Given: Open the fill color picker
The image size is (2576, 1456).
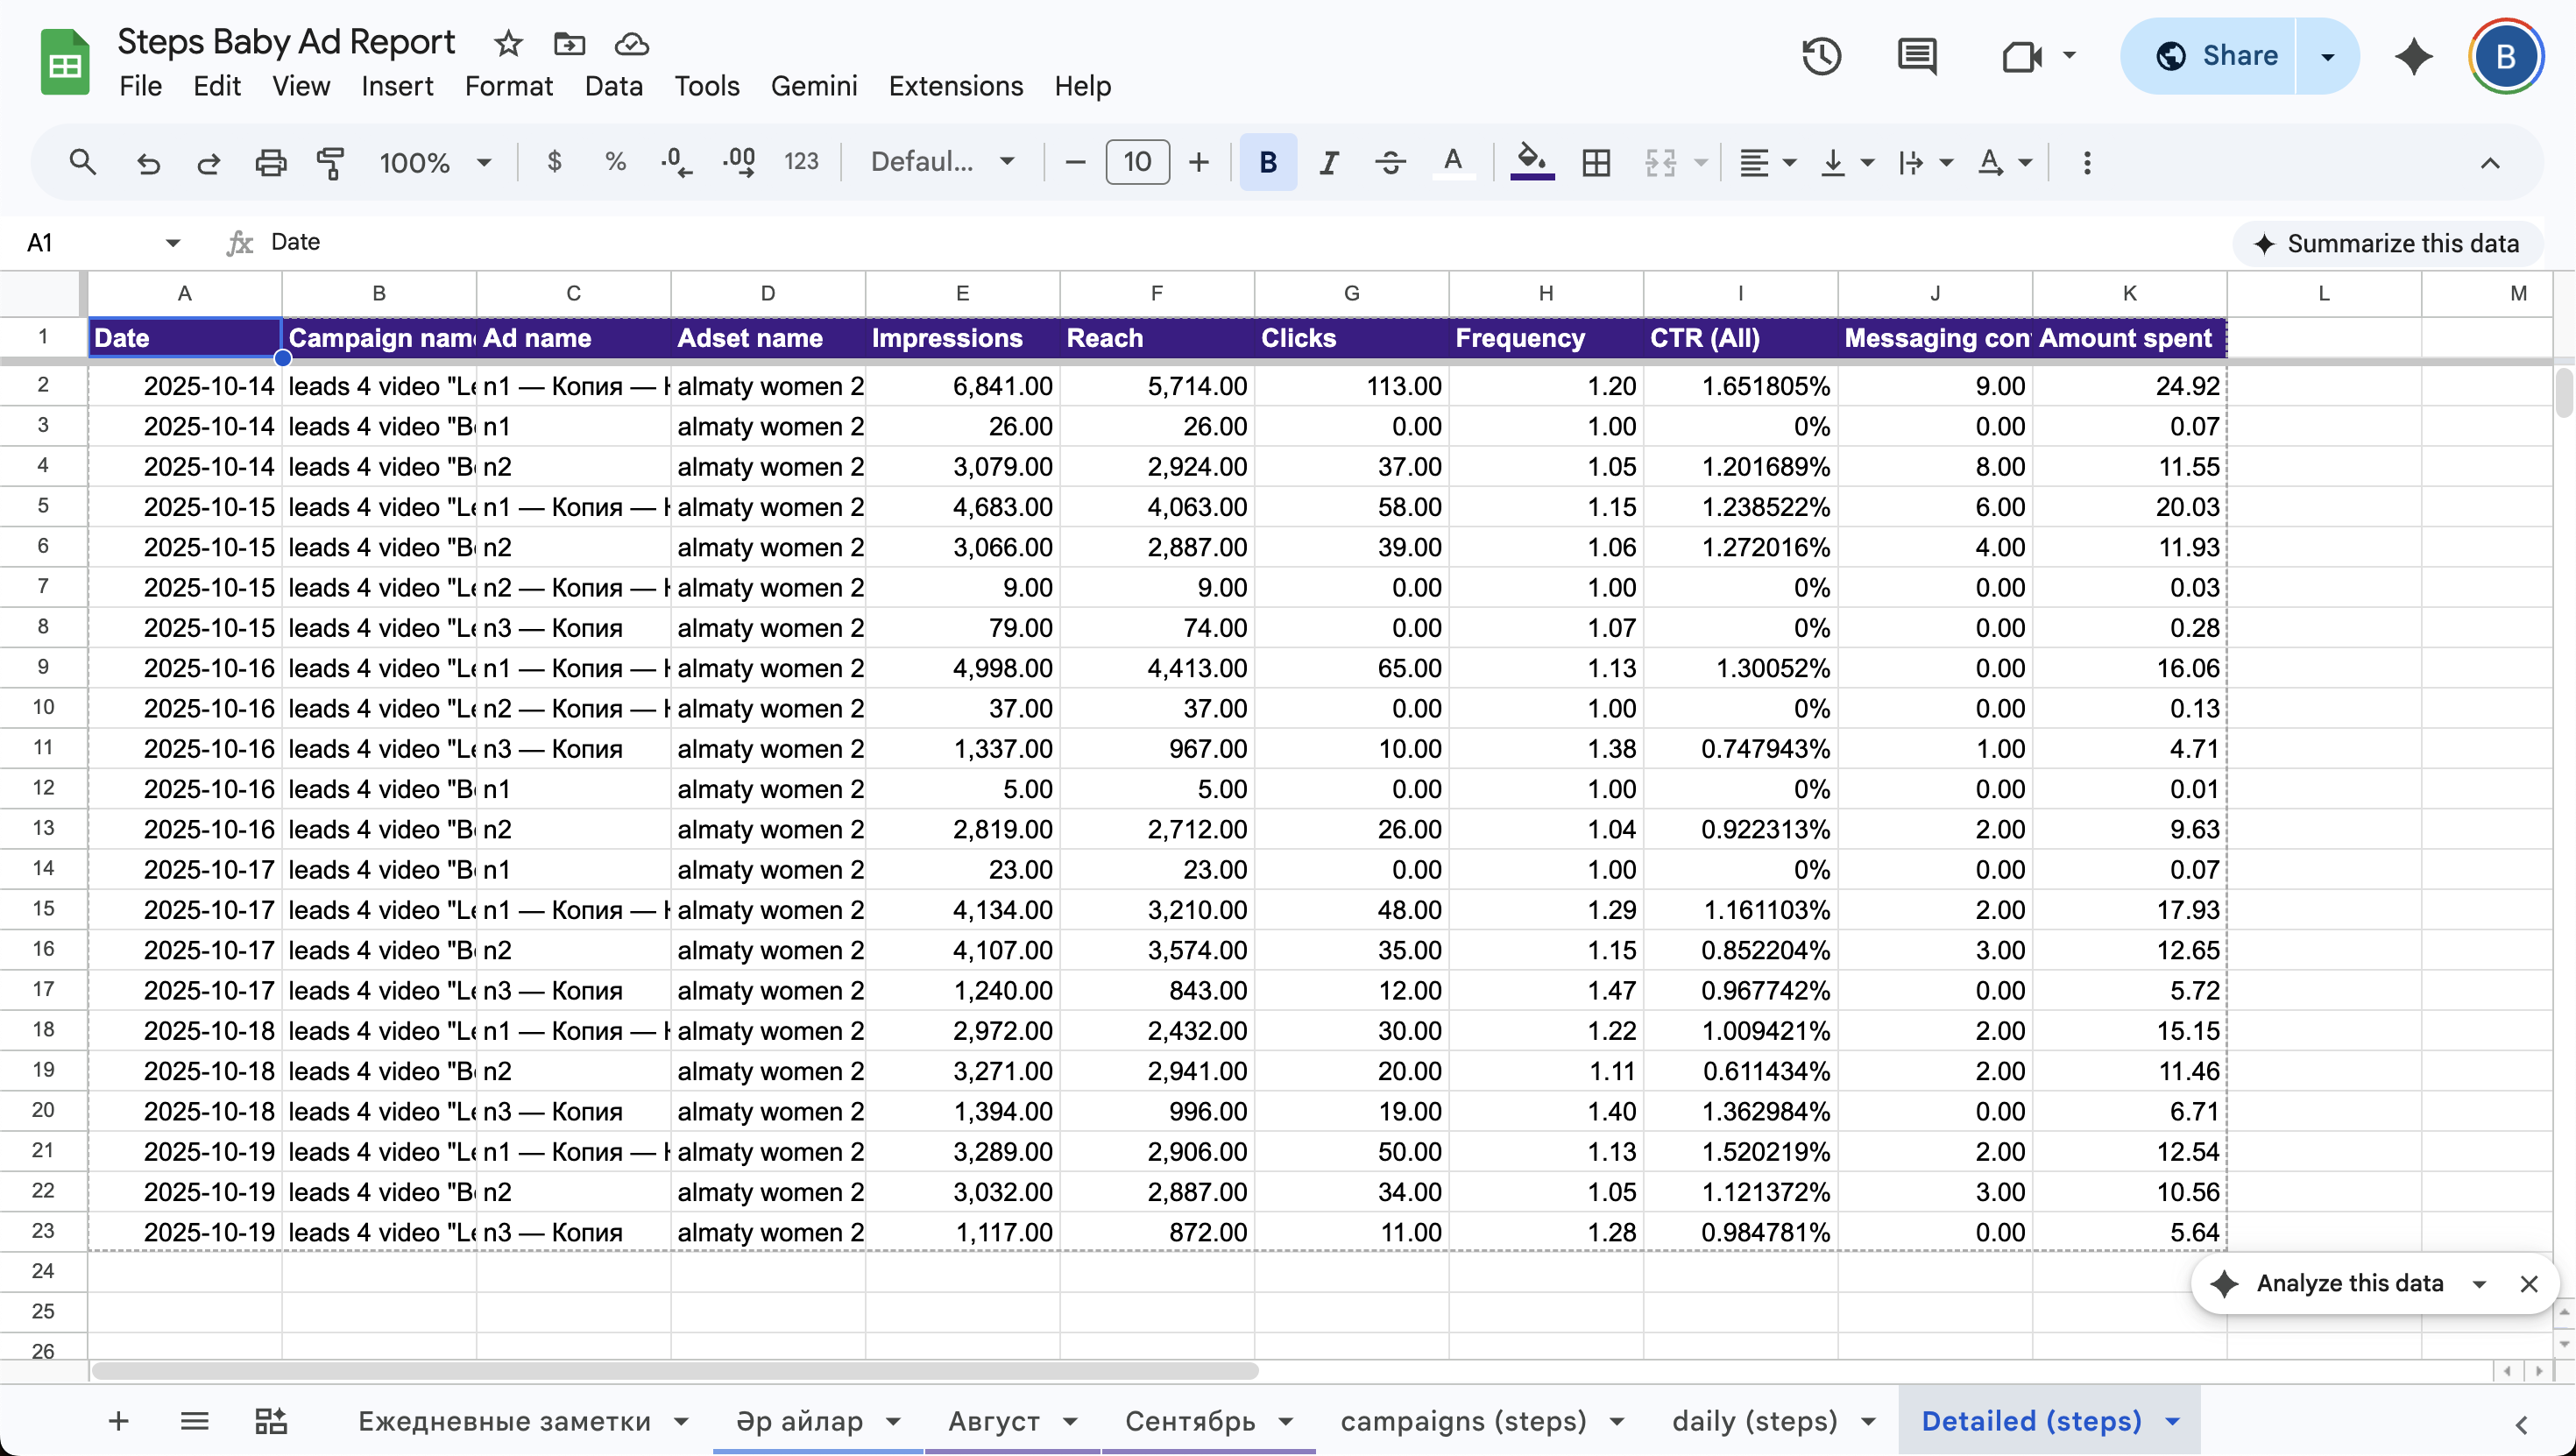Looking at the screenshot, I should coord(1531,162).
